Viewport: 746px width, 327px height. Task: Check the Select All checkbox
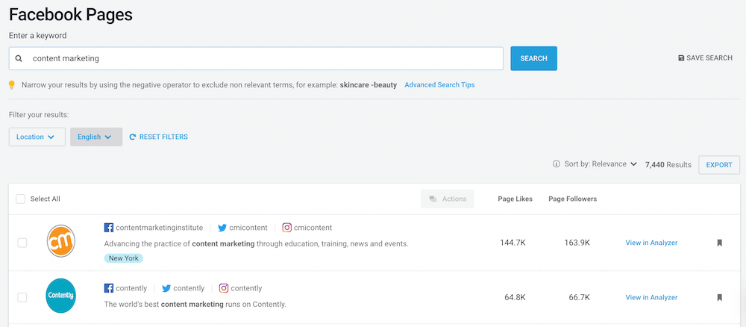click(x=21, y=199)
